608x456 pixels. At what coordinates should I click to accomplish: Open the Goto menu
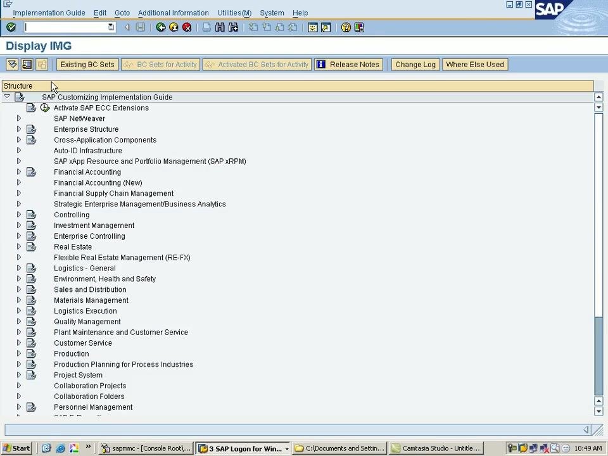[x=122, y=13]
